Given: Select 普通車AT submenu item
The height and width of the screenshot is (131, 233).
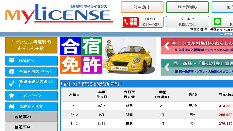Looking at the screenshot, I should click(x=32, y=117).
